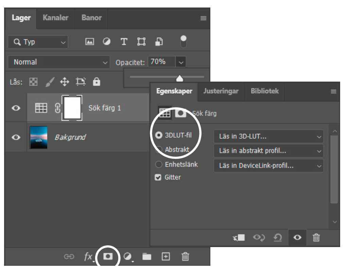Open the layer effects fx menu
This screenshot has height=277, width=351.
pos(88,257)
